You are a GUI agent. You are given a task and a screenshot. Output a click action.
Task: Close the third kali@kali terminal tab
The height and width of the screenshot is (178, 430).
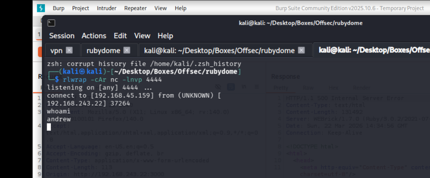[301, 51]
